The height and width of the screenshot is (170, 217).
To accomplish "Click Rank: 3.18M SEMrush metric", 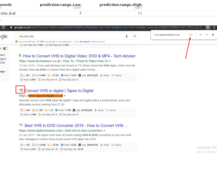I will click(x=28, y=115).
